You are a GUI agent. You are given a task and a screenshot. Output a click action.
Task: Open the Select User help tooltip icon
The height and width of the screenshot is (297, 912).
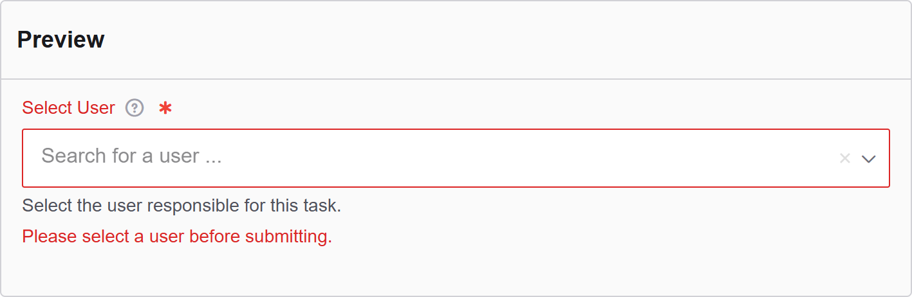click(135, 108)
